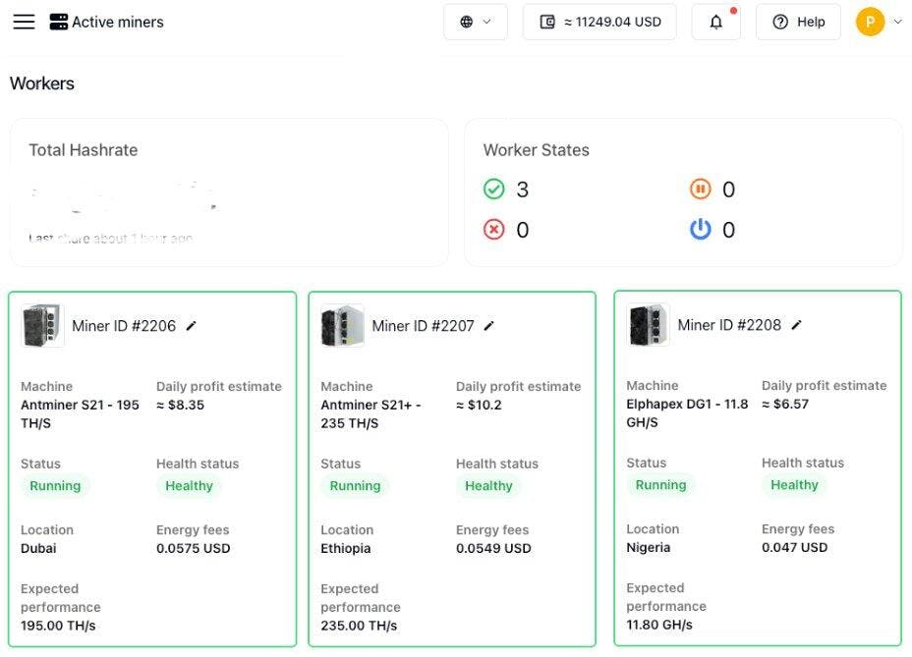Image resolution: width=912 pixels, height=657 pixels.
Task: Click the green running workers check icon
Action: pos(494,190)
